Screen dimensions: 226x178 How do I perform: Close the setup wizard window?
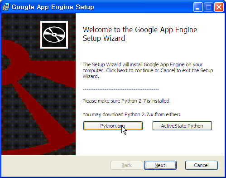tap(219, 7)
